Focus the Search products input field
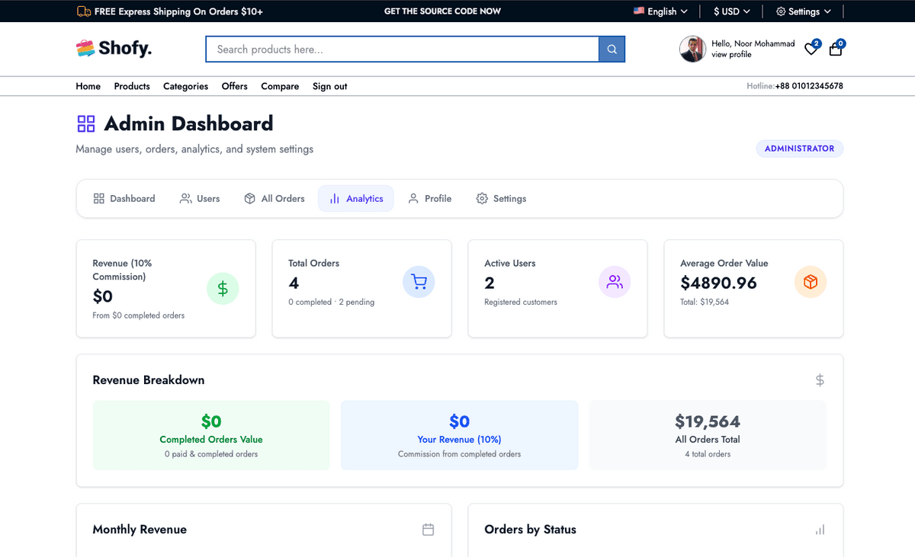The height and width of the screenshot is (557, 915). pos(402,50)
